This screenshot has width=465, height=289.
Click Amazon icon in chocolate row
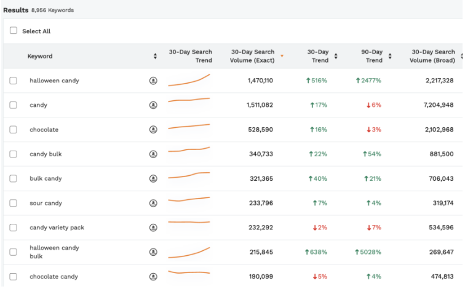[153, 130]
